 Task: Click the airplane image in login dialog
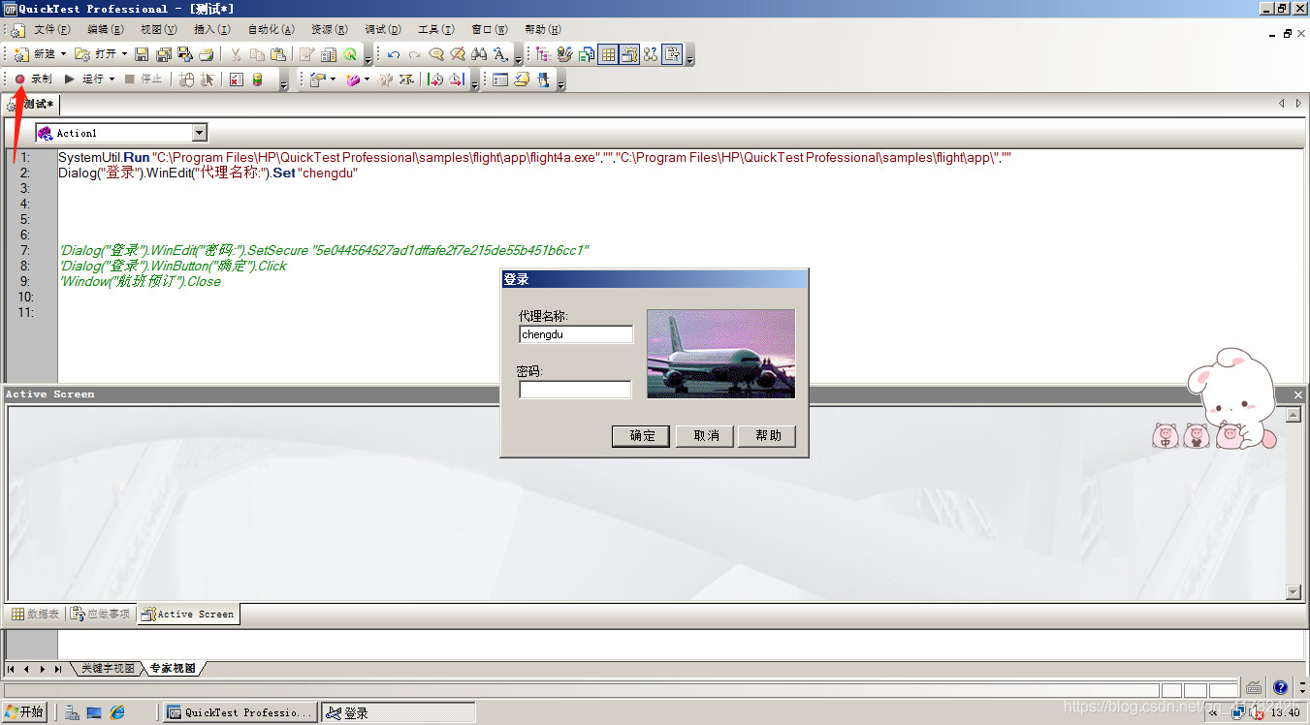720,354
